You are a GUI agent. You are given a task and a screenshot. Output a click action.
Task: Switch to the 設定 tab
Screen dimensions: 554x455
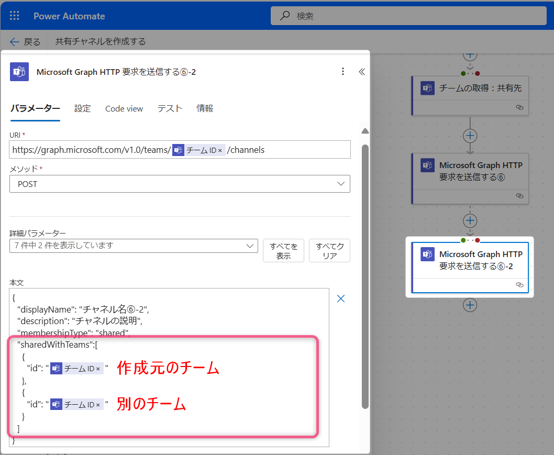click(x=83, y=108)
